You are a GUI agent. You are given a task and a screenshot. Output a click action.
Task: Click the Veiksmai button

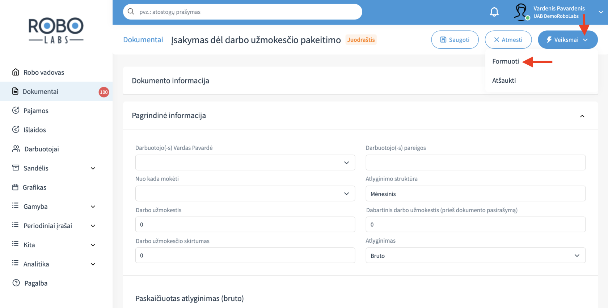pyautogui.click(x=567, y=40)
